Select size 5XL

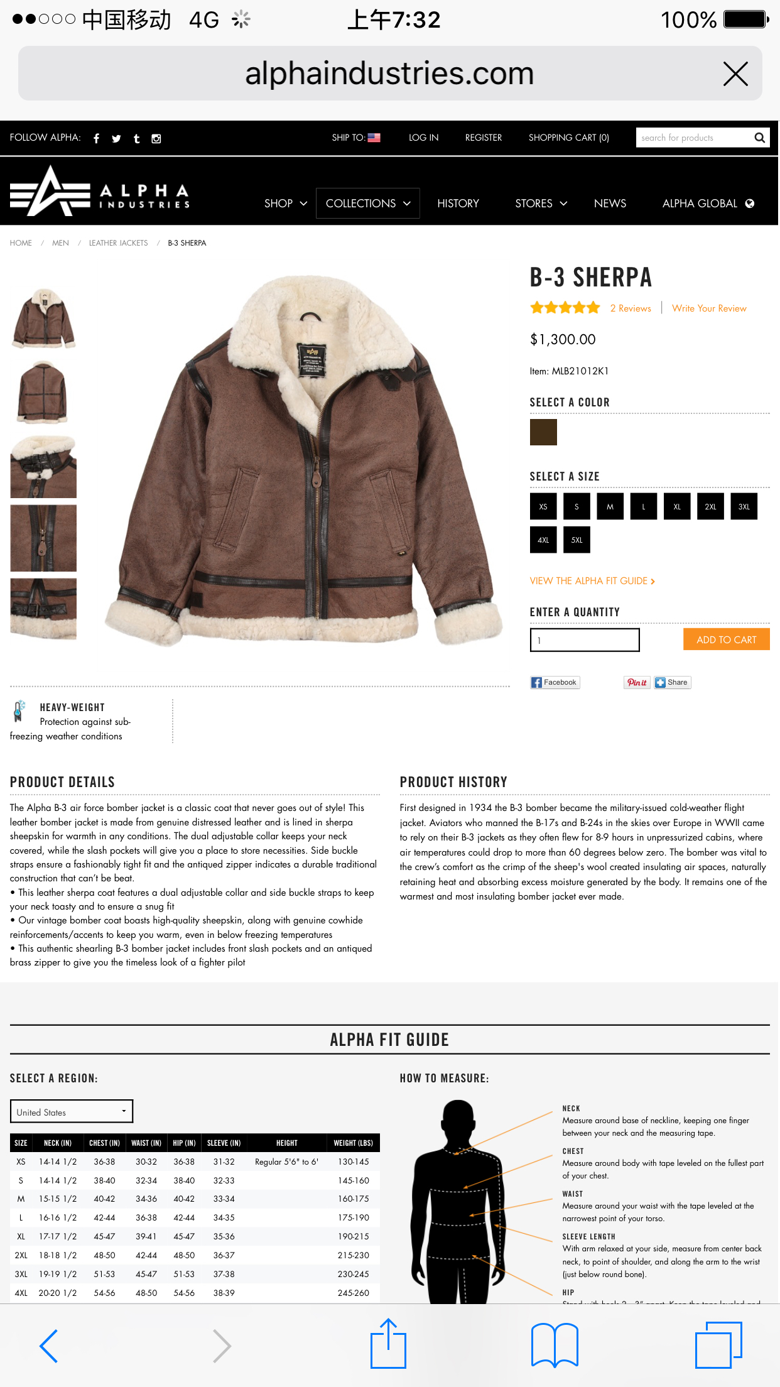pyautogui.click(x=577, y=540)
